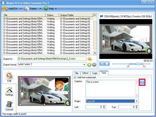Screen dimensions: 156x117
Task: Click the pink watermark text in edit preview
Action: click(x=29, y=80)
